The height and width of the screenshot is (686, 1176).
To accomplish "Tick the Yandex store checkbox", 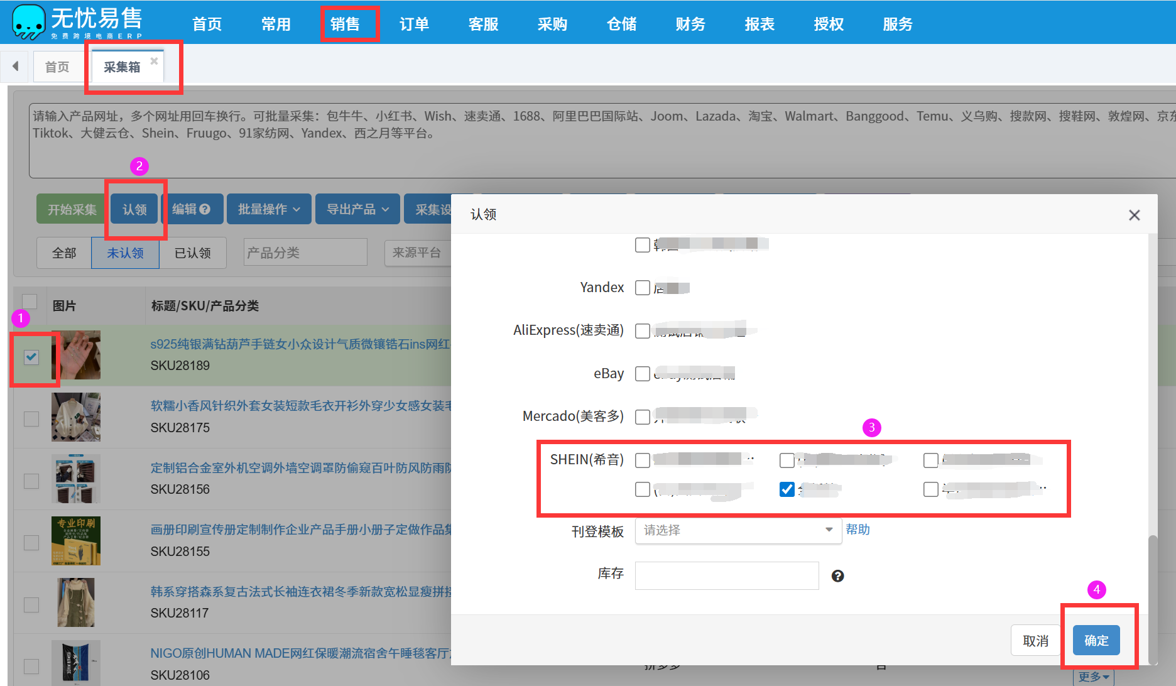I will coord(642,288).
